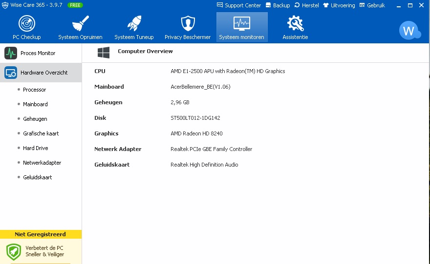This screenshot has width=430, height=264.
Task: Click the Graphics label
Action: [x=107, y=133]
